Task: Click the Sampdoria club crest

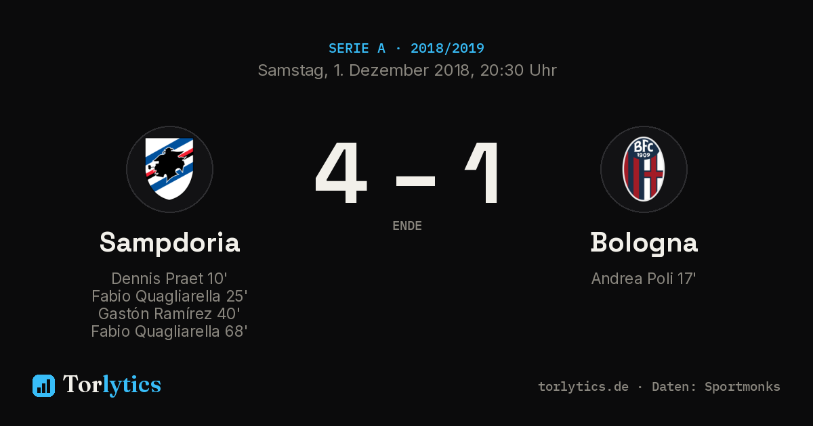Action: 169,169
